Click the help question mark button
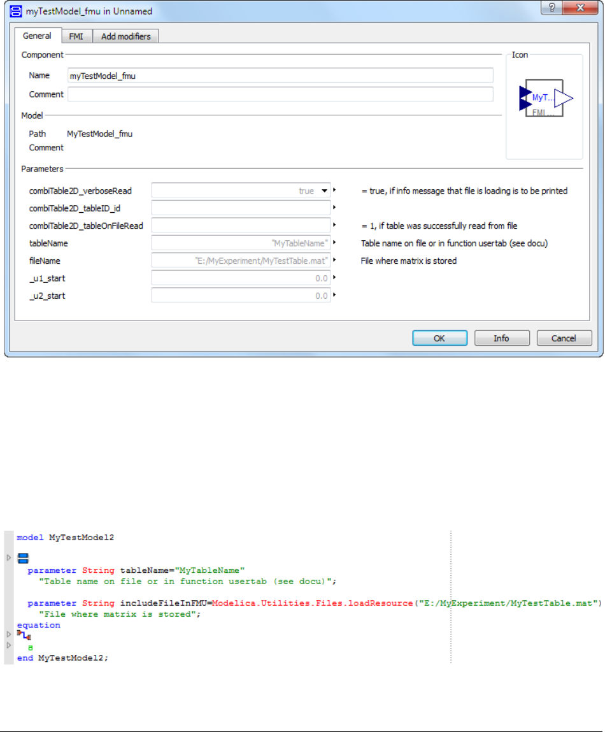 click(552, 8)
